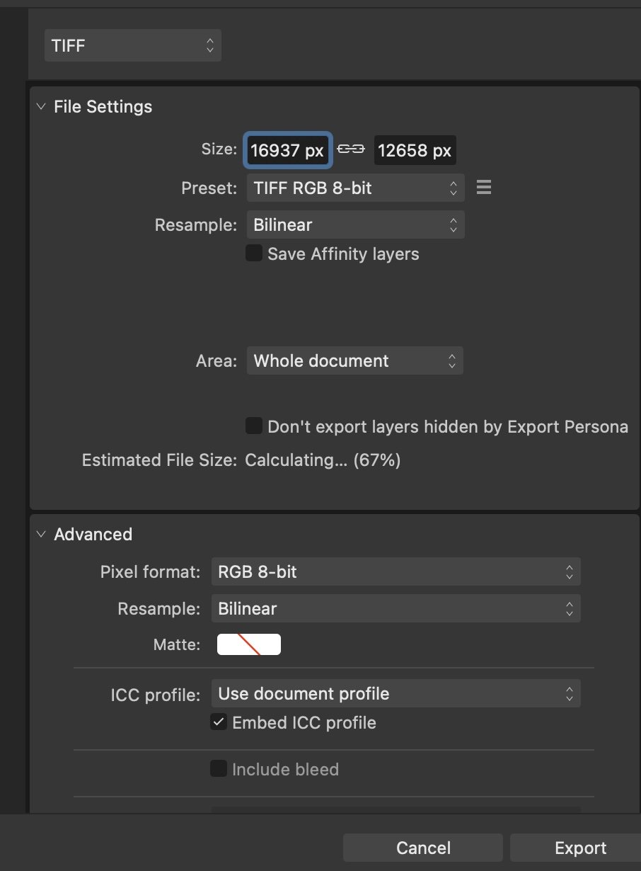Enable Save Affinity layers checkbox

tap(254, 253)
